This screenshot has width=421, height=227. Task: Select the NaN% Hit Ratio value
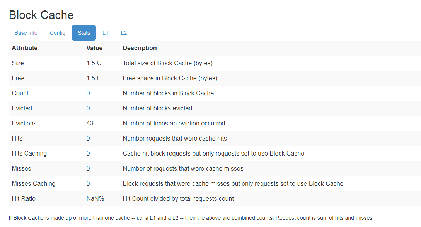(95, 198)
